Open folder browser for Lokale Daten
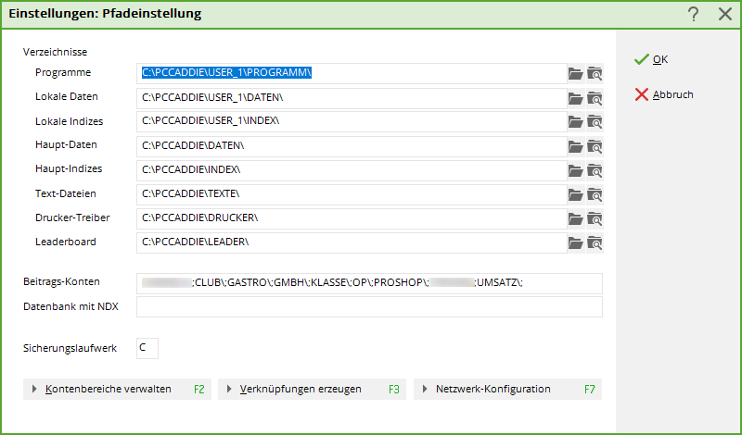Screen dimensions: 742x435 coord(575,98)
